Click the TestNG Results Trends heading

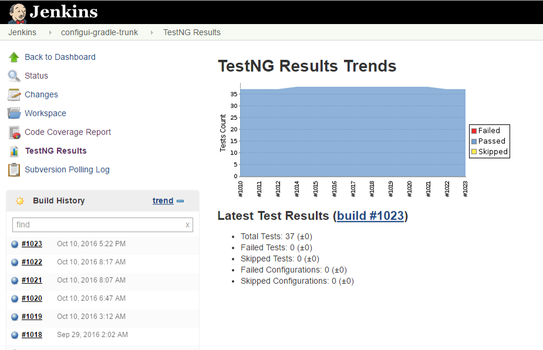coord(307,66)
